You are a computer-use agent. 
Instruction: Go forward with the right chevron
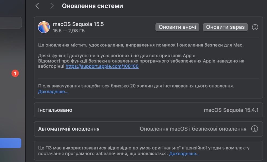click(52, 6)
